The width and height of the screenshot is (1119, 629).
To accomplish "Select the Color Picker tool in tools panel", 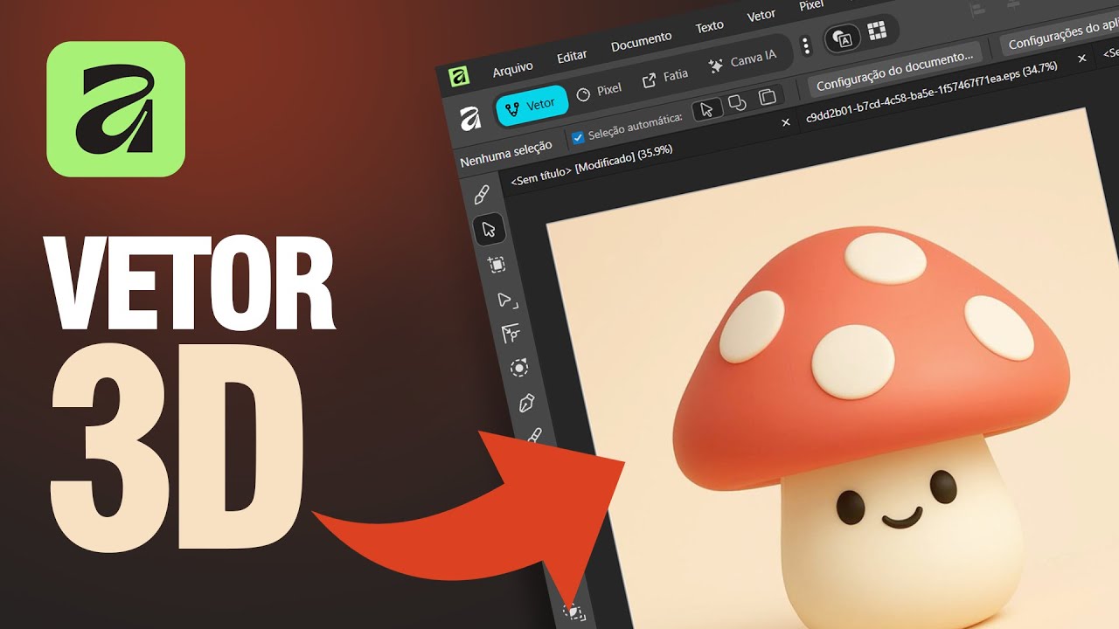I will pos(481,195).
